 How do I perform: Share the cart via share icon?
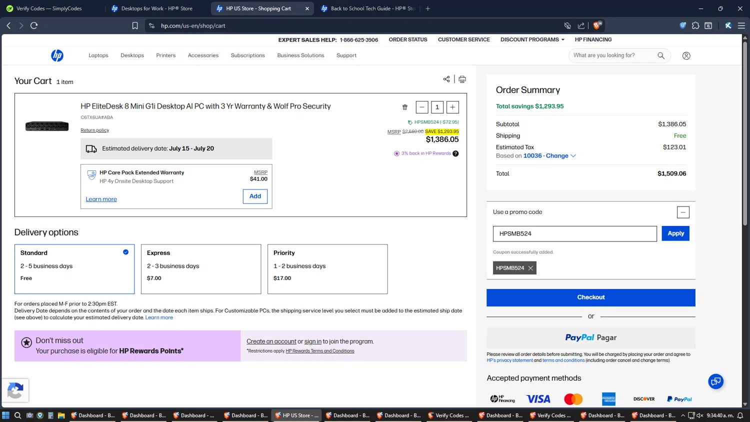(x=446, y=79)
